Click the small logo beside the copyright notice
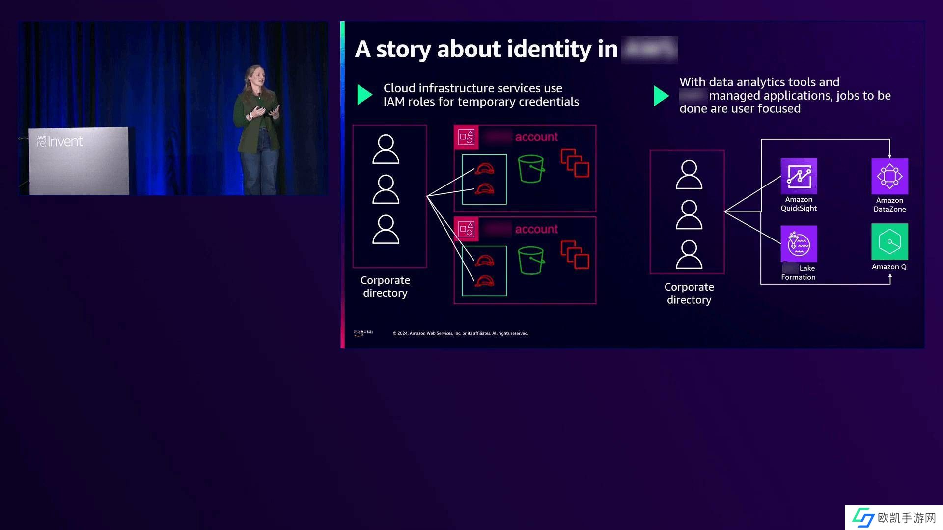Image resolution: width=943 pixels, height=530 pixels. pos(363,333)
